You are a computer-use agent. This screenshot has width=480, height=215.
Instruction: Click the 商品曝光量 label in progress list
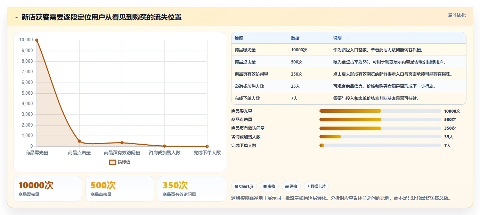242,111
